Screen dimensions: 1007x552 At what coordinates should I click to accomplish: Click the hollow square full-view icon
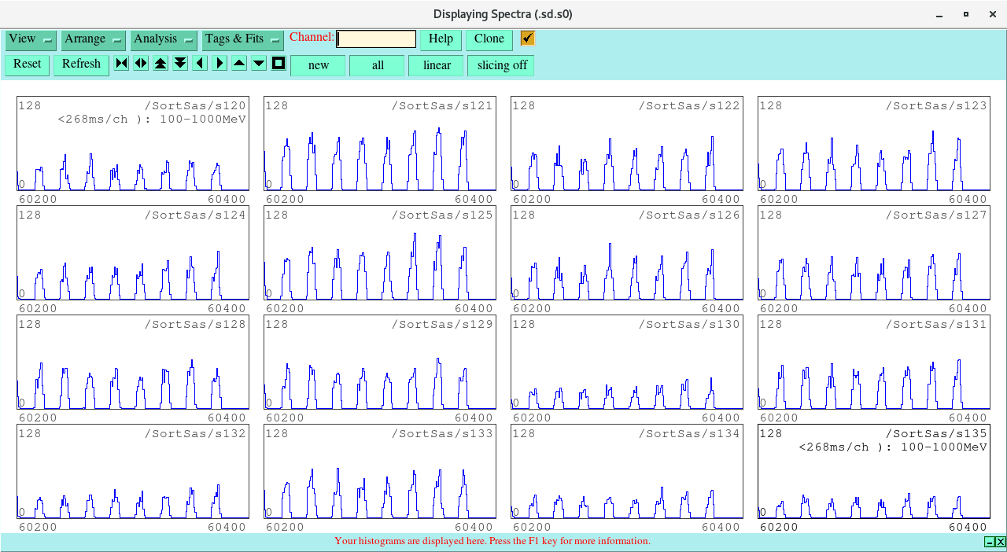(x=278, y=64)
